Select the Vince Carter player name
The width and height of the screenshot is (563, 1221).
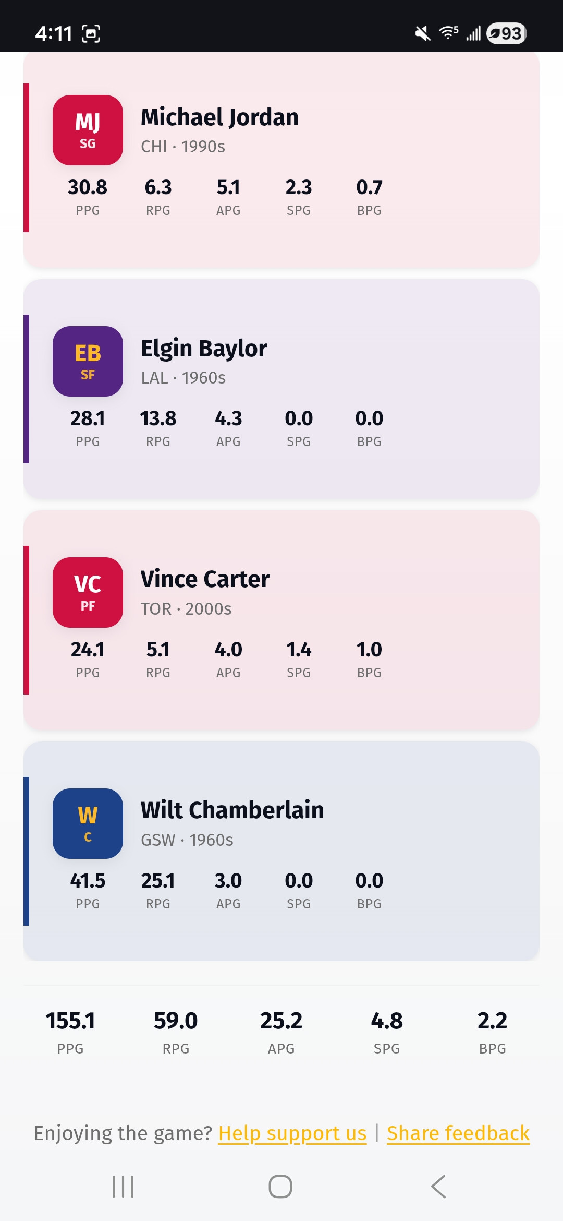click(x=205, y=579)
